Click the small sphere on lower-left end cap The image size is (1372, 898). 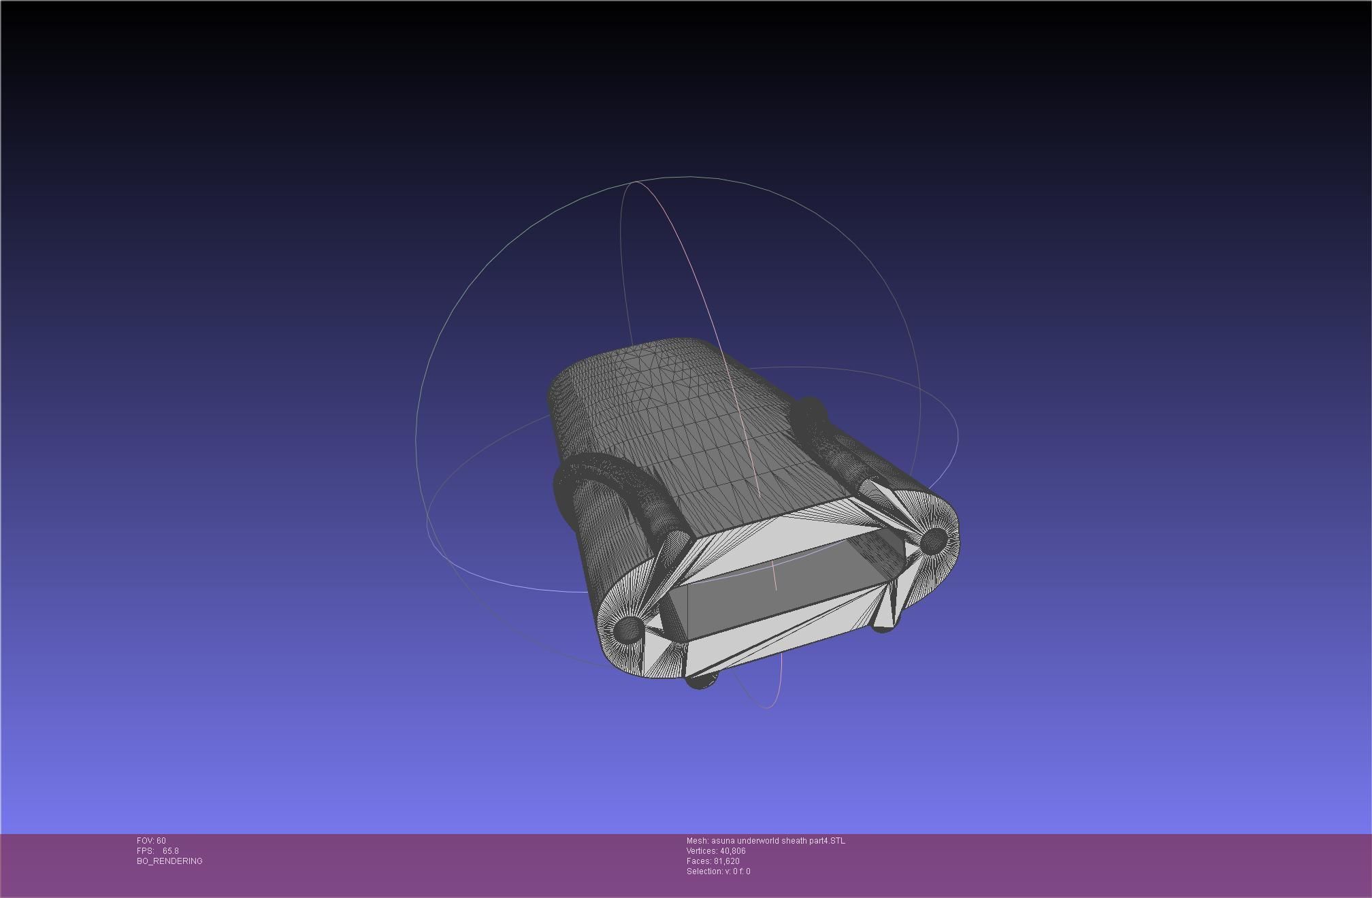point(627,630)
